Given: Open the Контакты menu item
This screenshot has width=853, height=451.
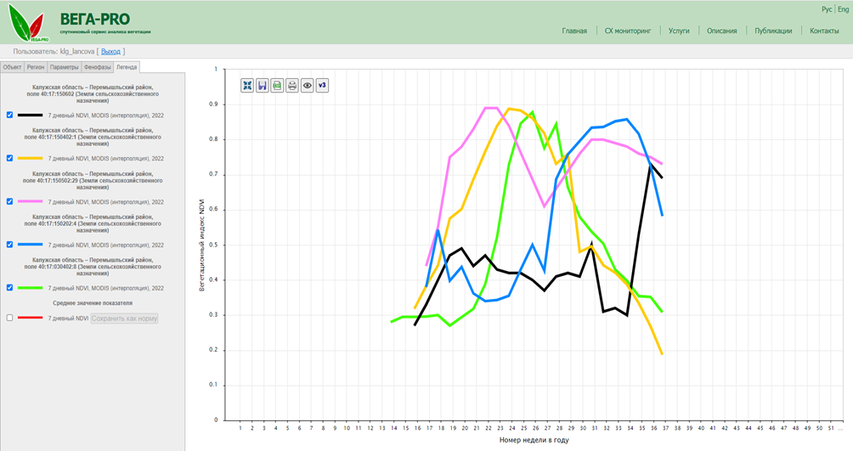Looking at the screenshot, I should pos(824,31).
